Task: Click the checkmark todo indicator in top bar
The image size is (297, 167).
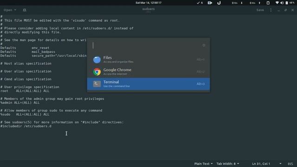Action: [200, 3]
